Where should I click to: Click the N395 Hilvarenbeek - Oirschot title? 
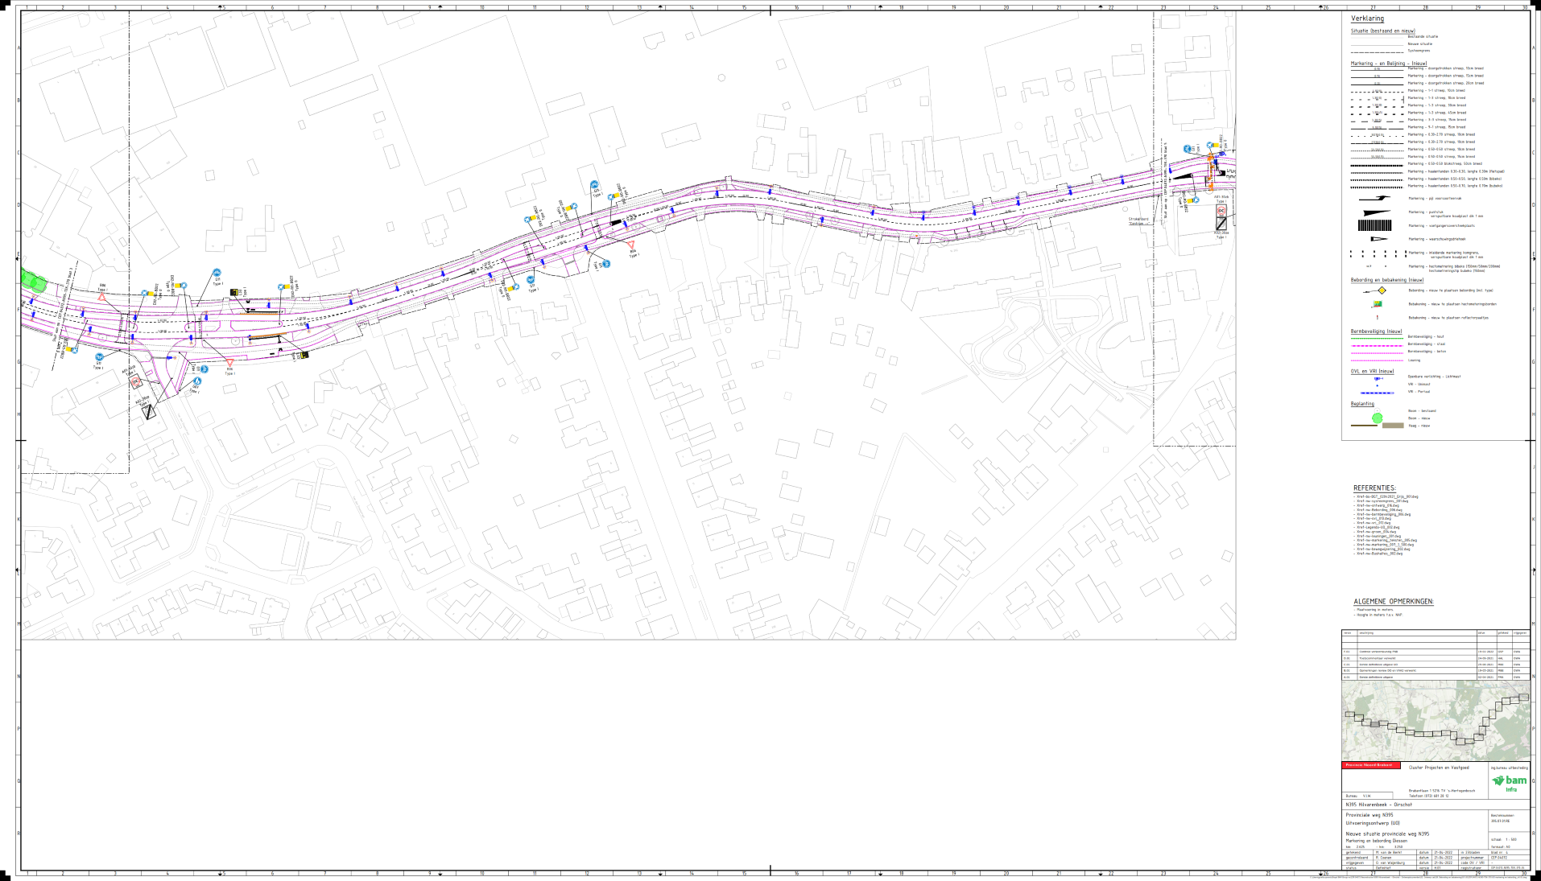tap(1378, 805)
